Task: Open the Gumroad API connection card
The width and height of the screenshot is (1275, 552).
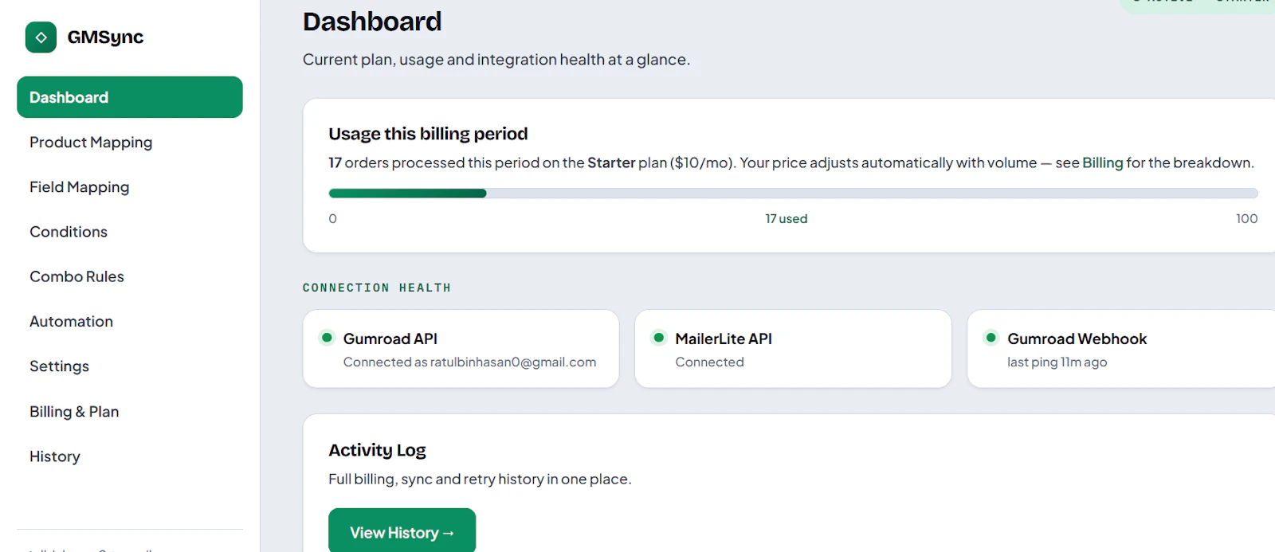Action: point(461,349)
